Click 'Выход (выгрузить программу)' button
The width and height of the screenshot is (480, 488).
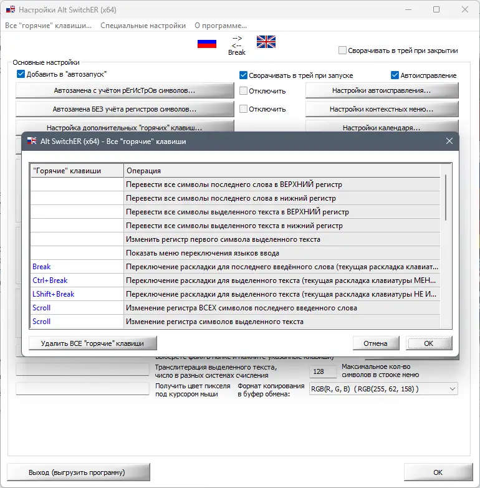(x=79, y=472)
